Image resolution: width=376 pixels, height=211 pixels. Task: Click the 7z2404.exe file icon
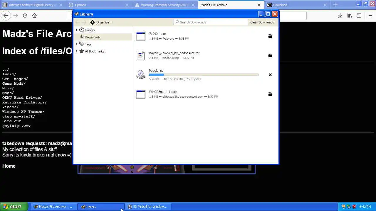pos(141,36)
